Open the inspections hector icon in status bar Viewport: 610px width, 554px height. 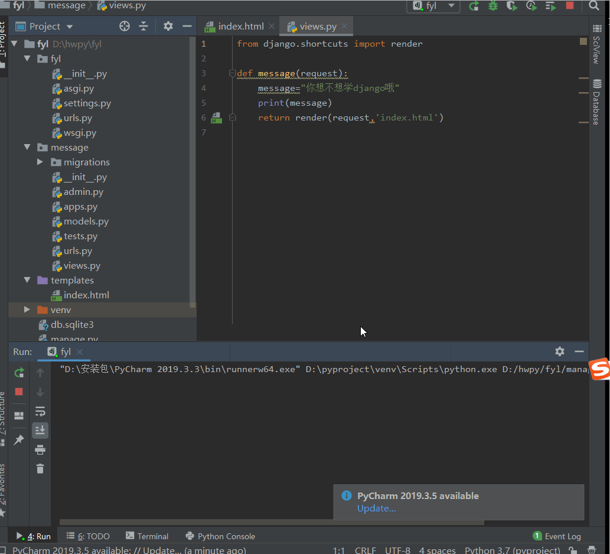coord(591,550)
